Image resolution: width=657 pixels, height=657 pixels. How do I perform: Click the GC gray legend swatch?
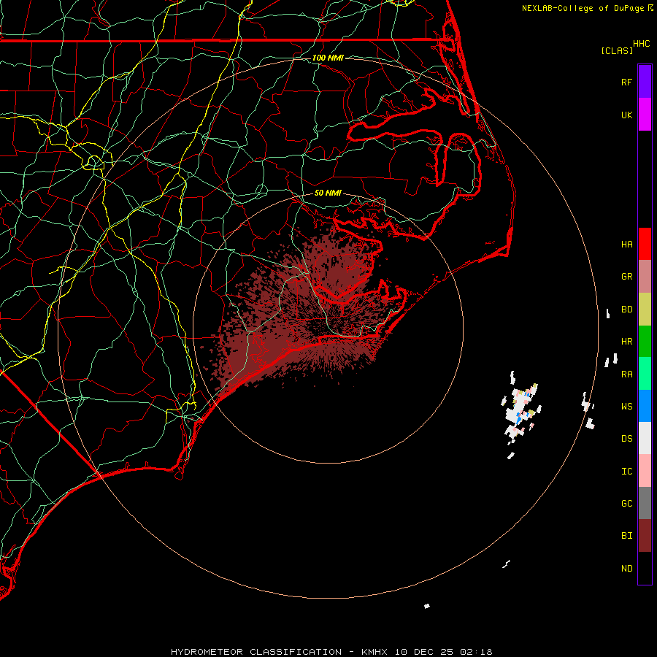click(x=645, y=503)
